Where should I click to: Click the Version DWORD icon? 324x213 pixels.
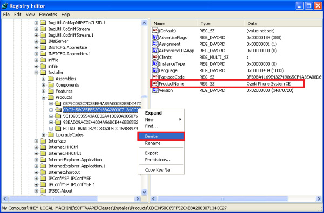click(x=155, y=90)
